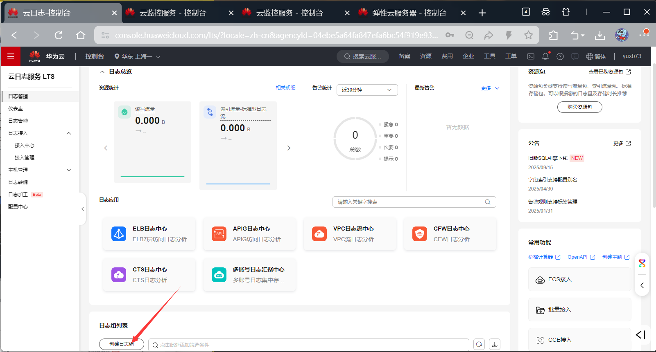Click the ECS接入 shortcut
Screen dimensions: 656x352
point(580,279)
